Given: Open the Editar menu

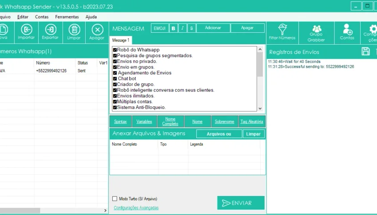Looking at the screenshot, I should tap(23, 17).
